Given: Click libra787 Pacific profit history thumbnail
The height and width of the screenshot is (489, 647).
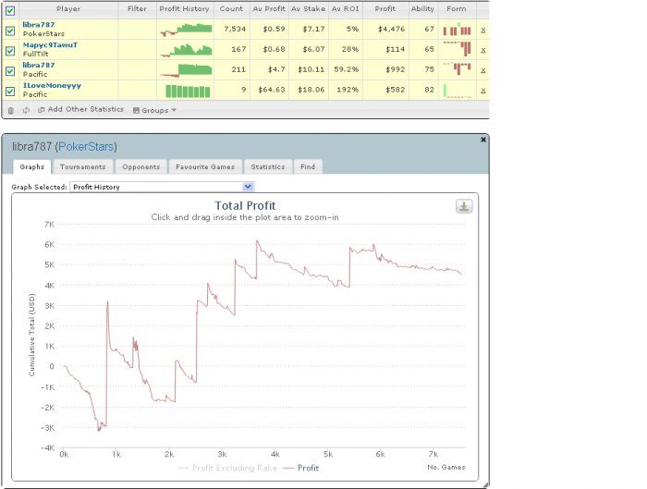Looking at the screenshot, I should click(x=186, y=69).
